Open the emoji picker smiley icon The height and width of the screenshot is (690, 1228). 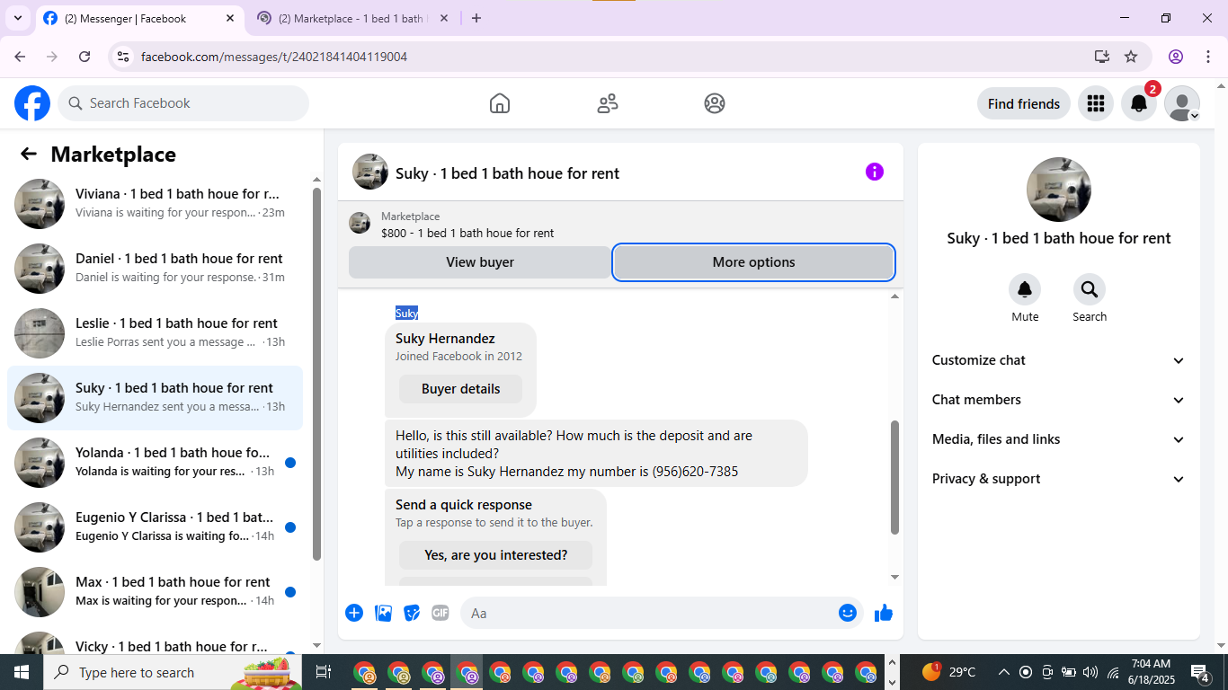click(x=848, y=613)
